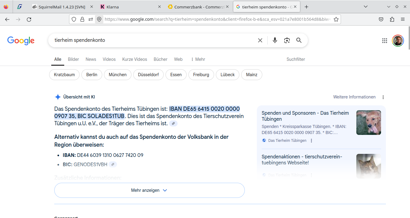Open the Firefox hamburger menu
Screen dimensions: 410x218
click(x=403, y=19)
